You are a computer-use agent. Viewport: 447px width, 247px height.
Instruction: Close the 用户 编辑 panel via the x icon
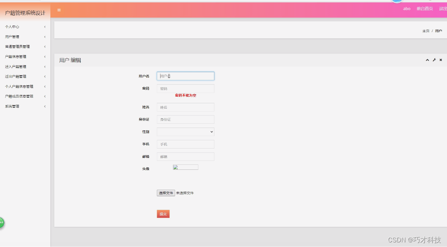[440, 60]
